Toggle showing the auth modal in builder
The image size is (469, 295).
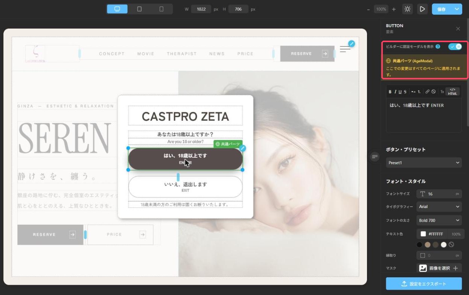click(455, 47)
